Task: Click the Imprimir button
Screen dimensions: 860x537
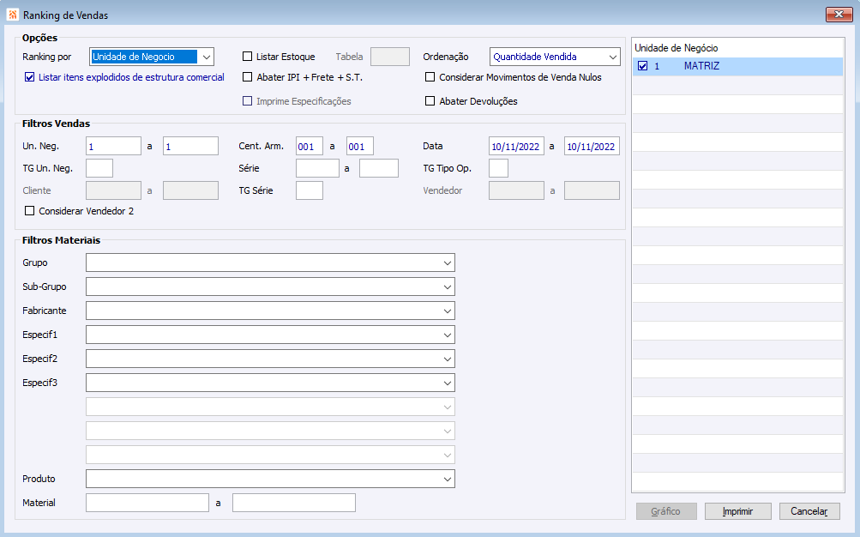Action: (737, 511)
